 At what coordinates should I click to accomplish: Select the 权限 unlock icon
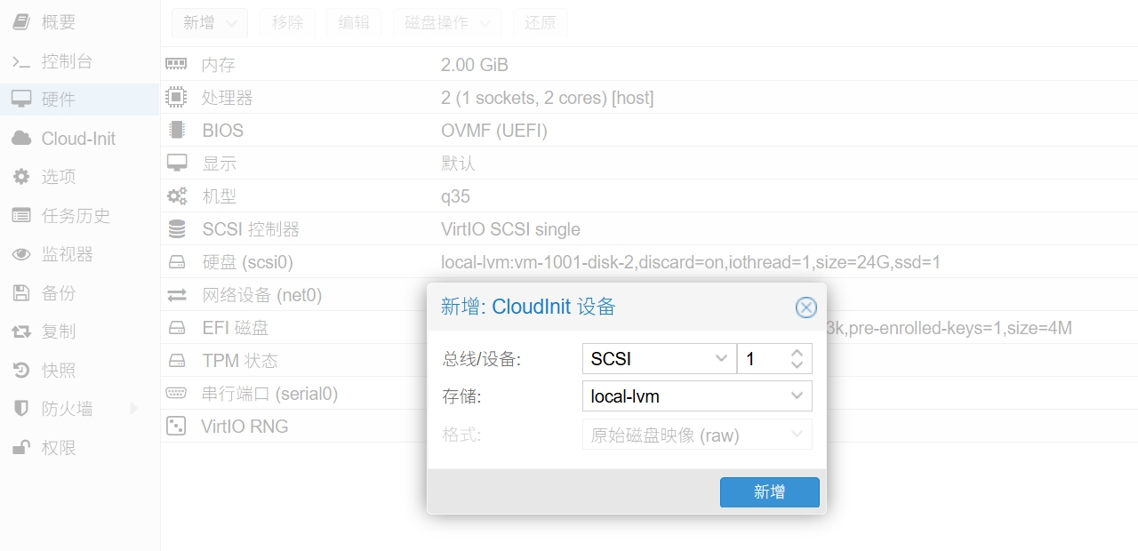[21, 448]
